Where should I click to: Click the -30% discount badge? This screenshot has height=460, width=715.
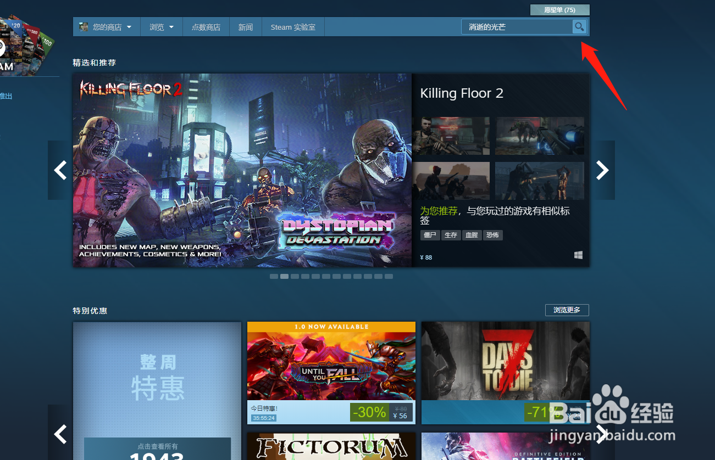370,412
